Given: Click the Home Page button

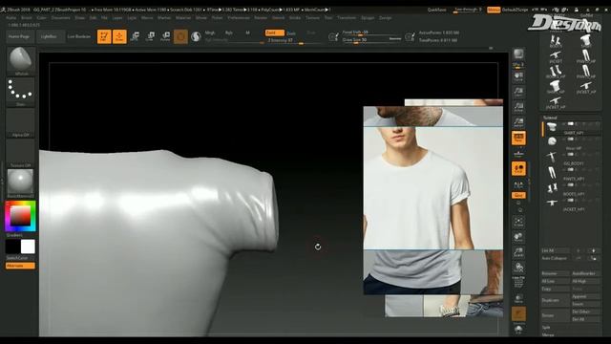Looking at the screenshot, I should pyautogui.click(x=19, y=36).
